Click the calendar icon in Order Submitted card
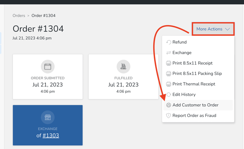This screenshot has width=244, height=149. (x=48, y=67)
